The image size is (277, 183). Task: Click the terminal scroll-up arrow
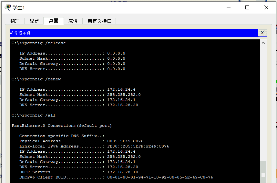[263, 43]
